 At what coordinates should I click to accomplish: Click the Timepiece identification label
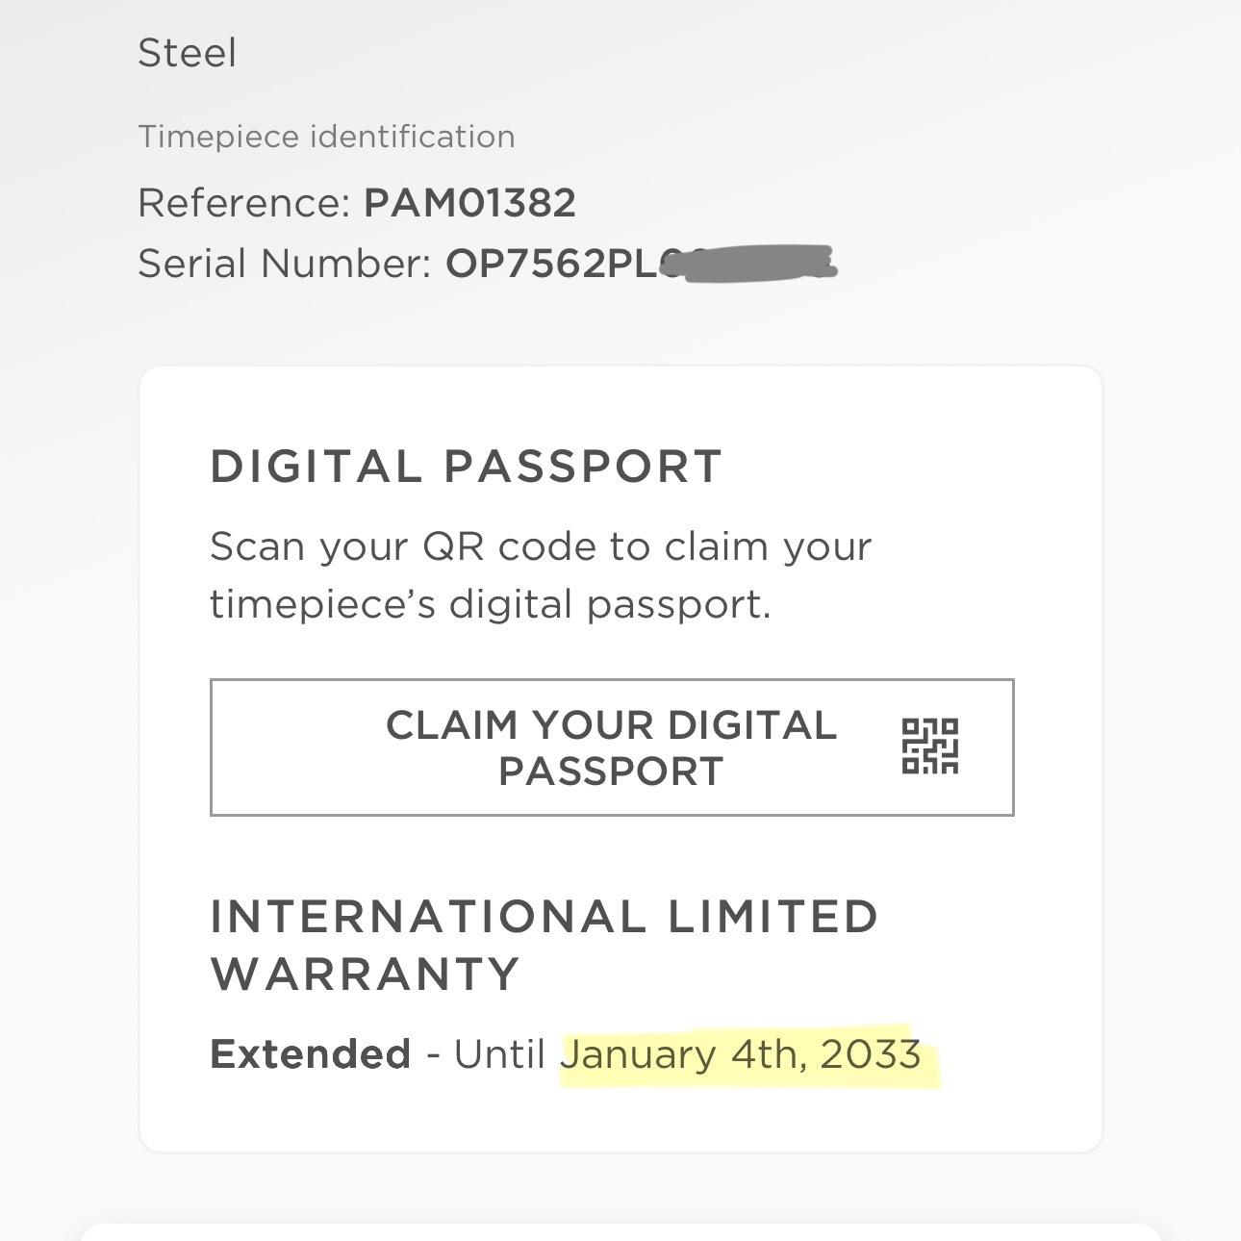(326, 137)
